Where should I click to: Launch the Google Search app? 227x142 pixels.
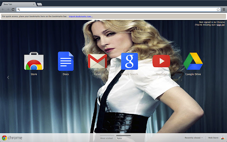point(129,61)
